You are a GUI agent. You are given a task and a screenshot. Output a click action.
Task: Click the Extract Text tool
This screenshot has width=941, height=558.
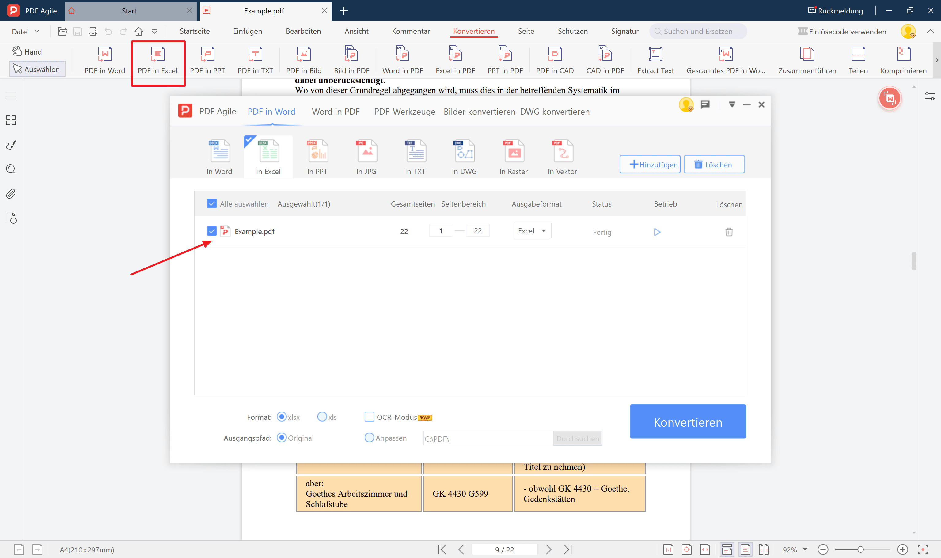[x=655, y=60]
